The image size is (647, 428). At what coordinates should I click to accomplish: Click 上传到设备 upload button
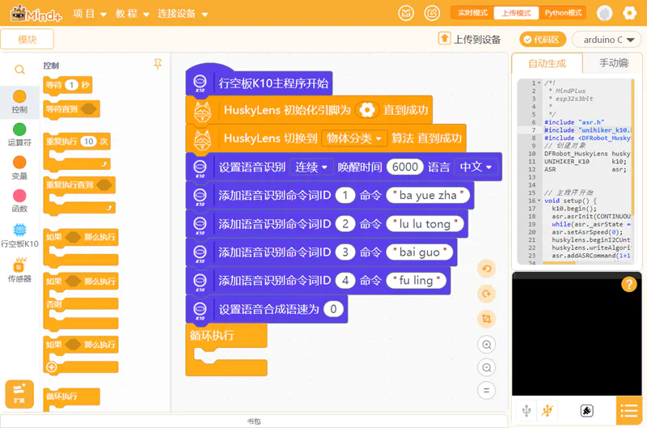pyautogui.click(x=470, y=39)
